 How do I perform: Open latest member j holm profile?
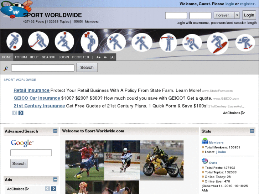point(221,152)
